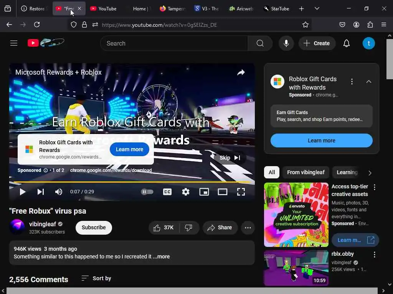Mute the video volume speaker icon
This screenshot has height=294, width=393.
(59, 192)
